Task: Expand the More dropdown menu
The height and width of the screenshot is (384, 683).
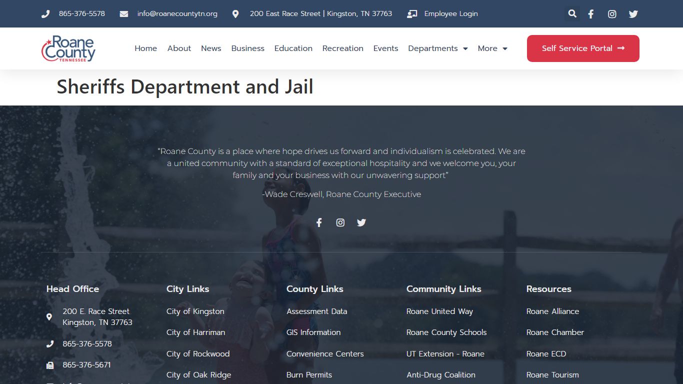Action: tap(492, 48)
